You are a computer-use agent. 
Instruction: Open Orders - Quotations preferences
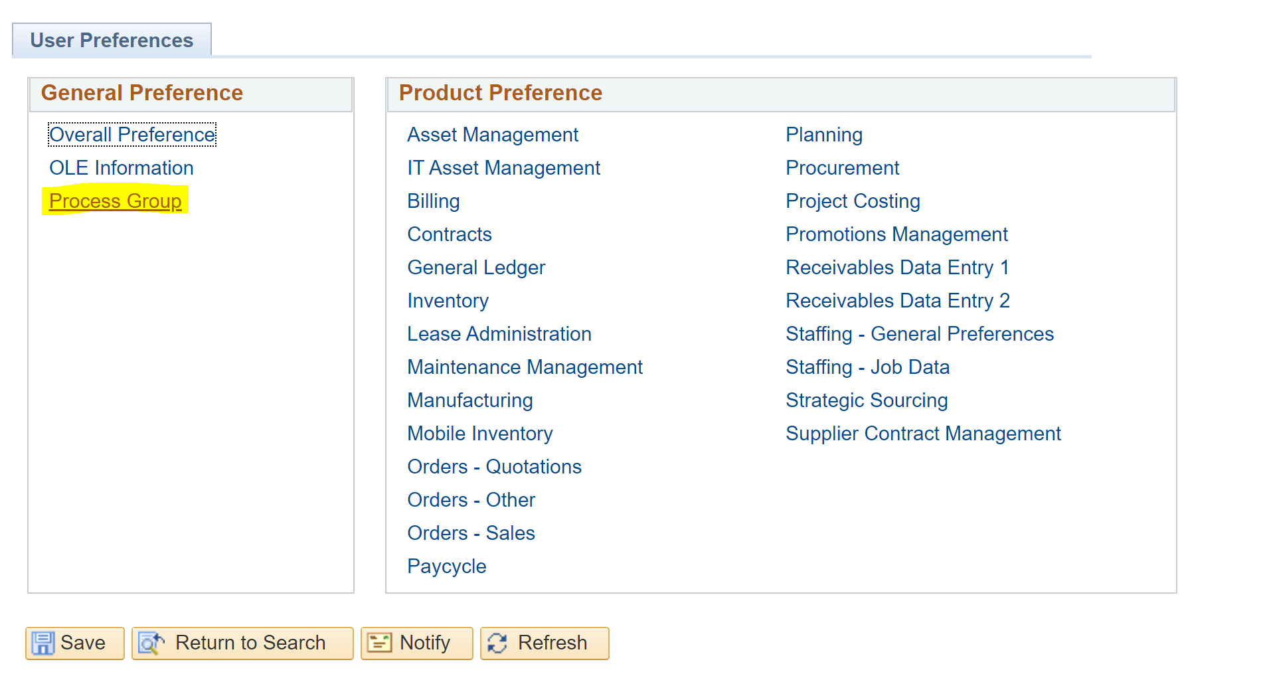tap(495, 467)
